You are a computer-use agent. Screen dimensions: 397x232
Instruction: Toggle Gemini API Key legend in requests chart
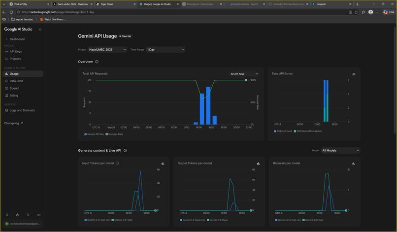[94, 134]
